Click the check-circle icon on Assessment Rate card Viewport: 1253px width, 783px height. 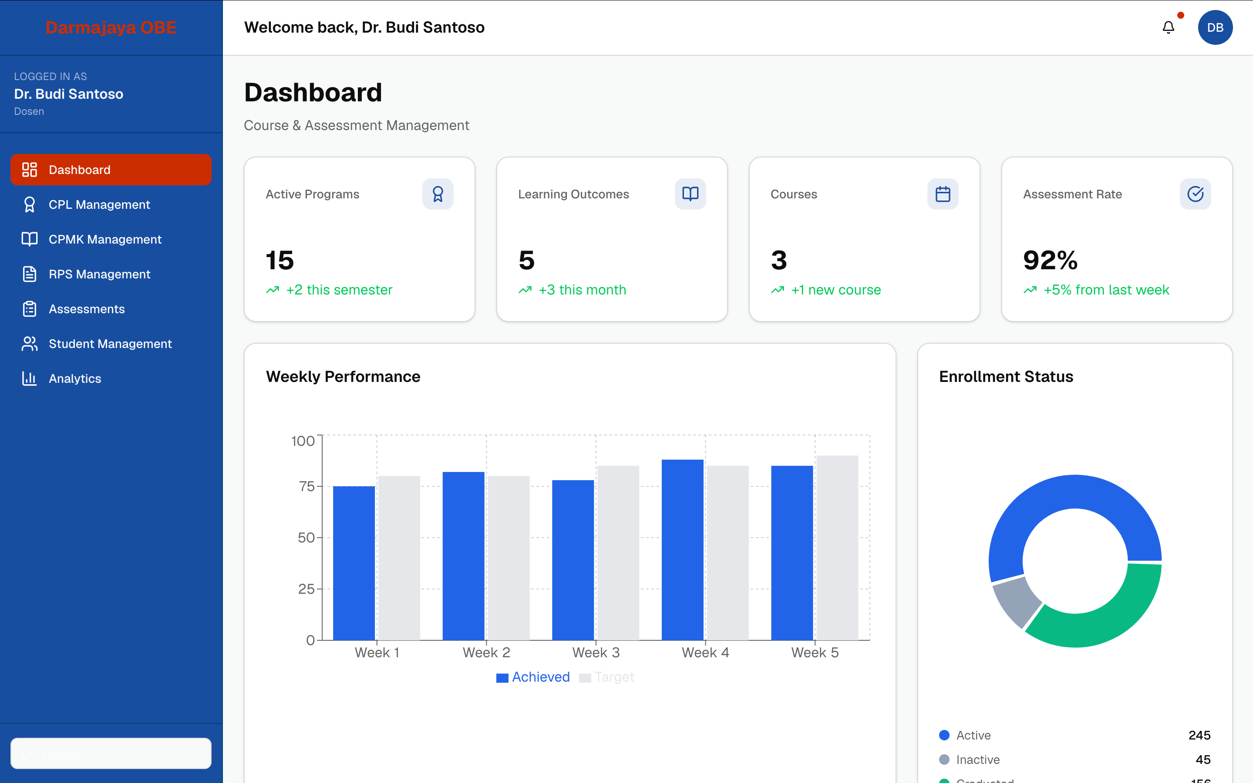1195,194
